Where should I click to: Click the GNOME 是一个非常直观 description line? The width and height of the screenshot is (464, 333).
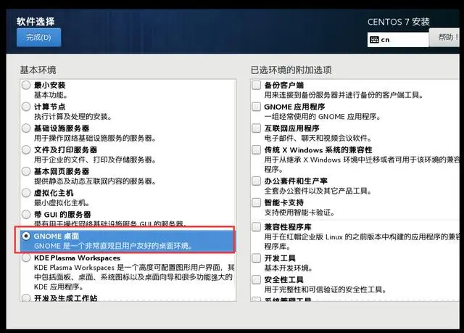pyautogui.click(x=114, y=246)
